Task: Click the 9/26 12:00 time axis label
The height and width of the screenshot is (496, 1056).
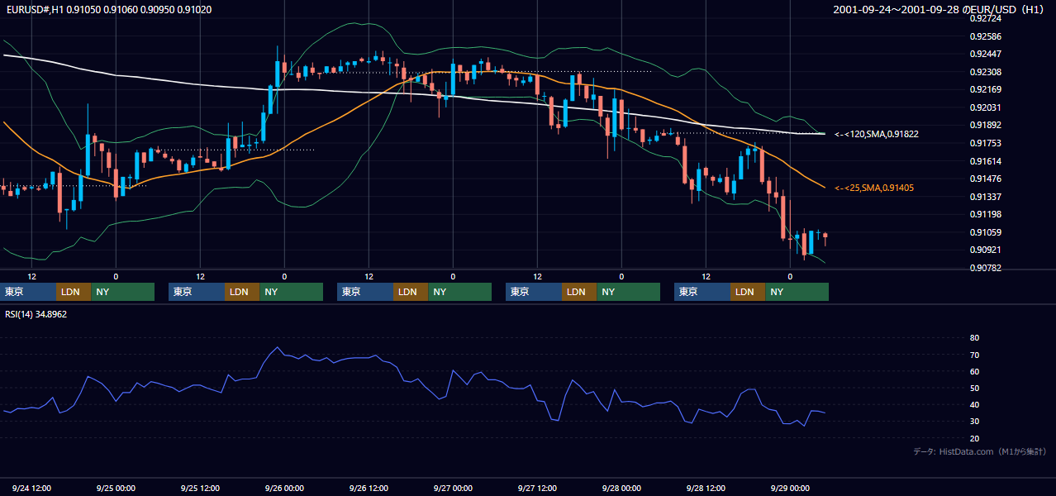Action: (x=369, y=489)
